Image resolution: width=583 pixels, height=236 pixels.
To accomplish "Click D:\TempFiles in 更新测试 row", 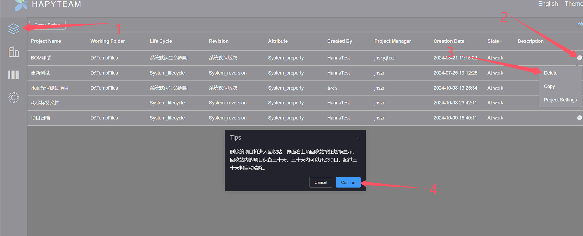I will pos(104,73).
